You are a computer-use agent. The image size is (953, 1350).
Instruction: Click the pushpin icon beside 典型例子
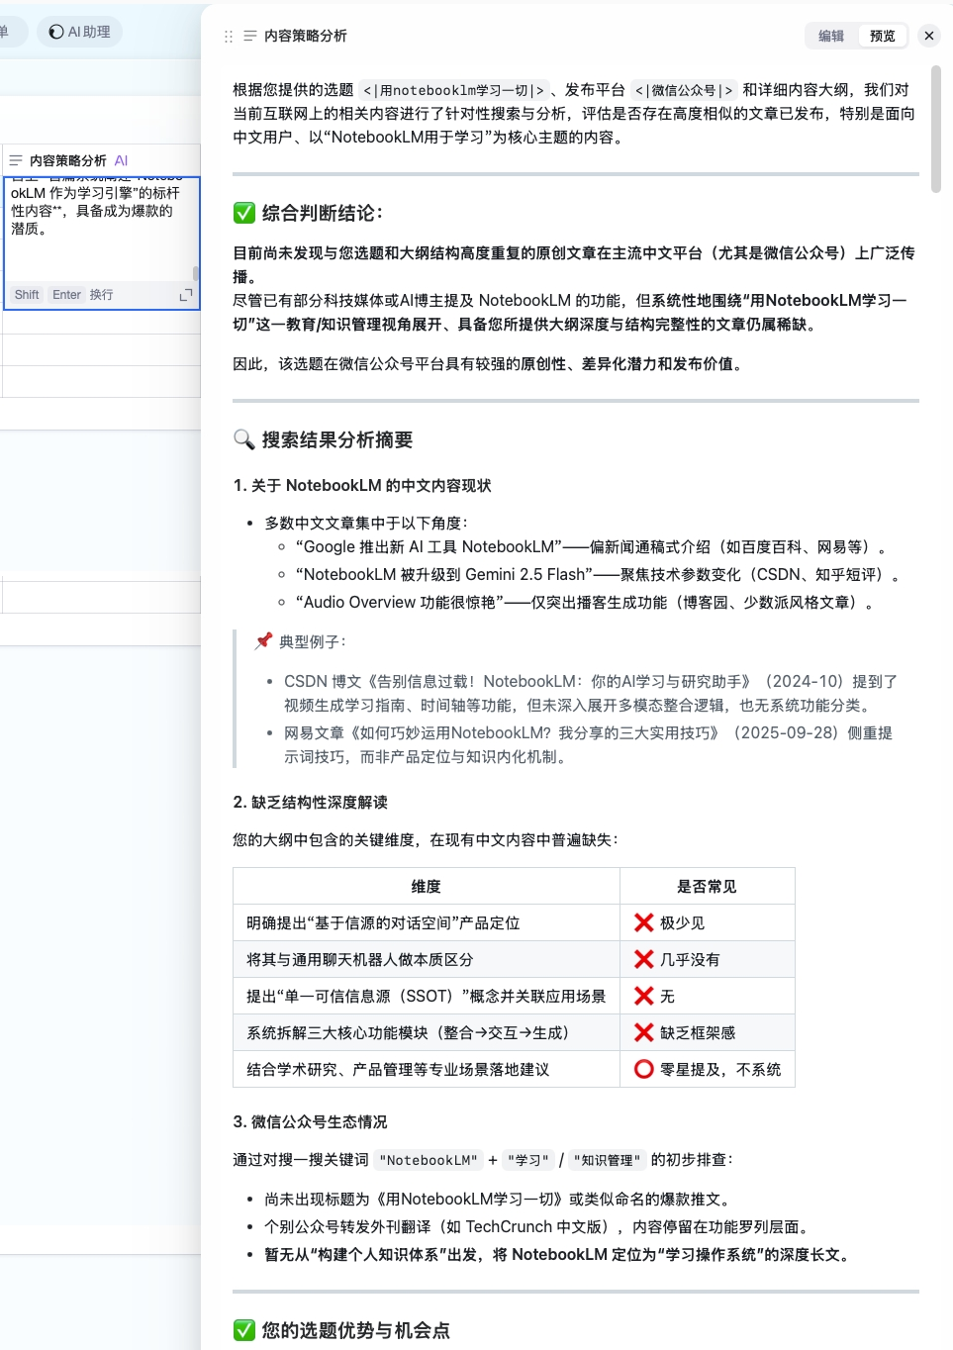pos(263,640)
